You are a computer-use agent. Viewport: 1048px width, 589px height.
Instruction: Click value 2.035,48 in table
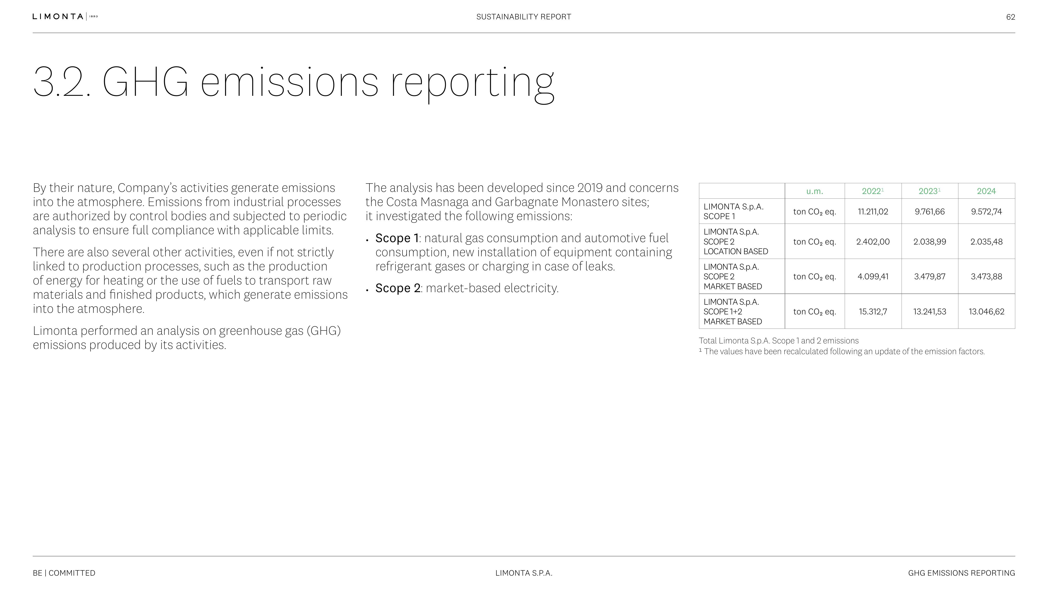pyautogui.click(x=986, y=241)
